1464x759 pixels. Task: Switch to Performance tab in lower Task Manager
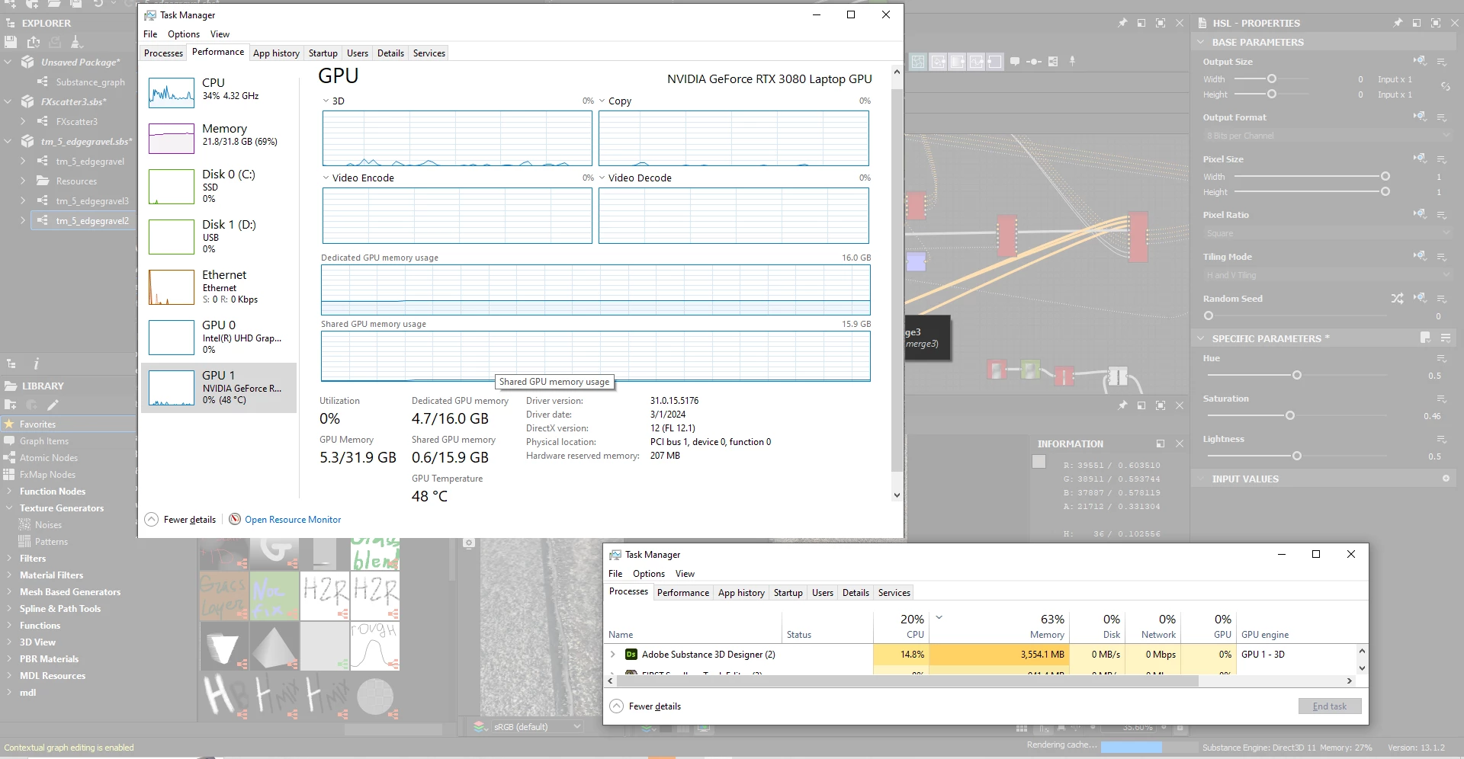[x=683, y=593]
